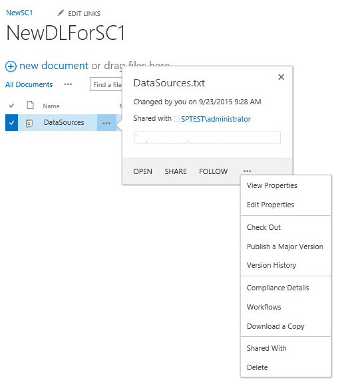Choose Publish a Major Version
This screenshot has width=338, height=382.
pyautogui.click(x=285, y=246)
